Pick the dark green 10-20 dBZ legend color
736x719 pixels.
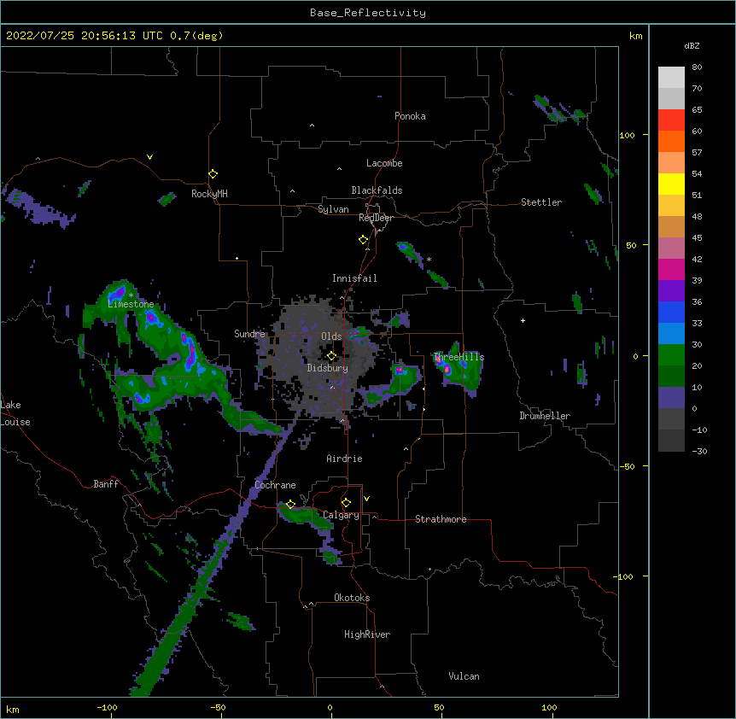(x=671, y=377)
